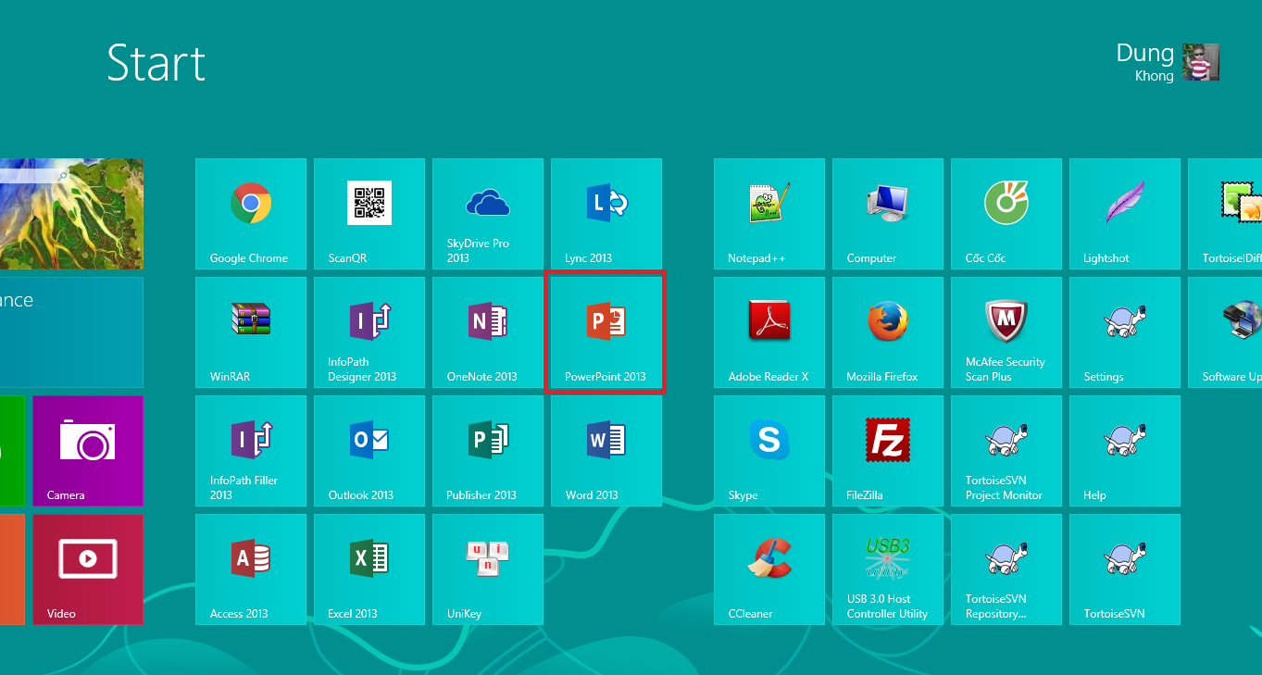The image size is (1262, 675).
Task: Open TortoiseSVN Project Monitor
Action: tap(1006, 451)
